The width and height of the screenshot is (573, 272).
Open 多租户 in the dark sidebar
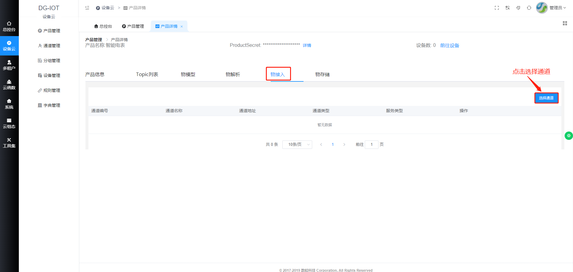point(9,65)
